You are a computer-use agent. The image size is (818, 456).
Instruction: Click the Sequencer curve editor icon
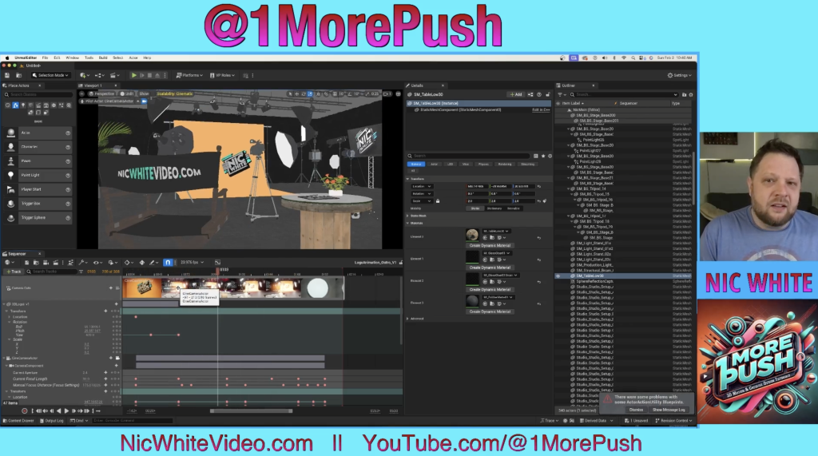[217, 263]
